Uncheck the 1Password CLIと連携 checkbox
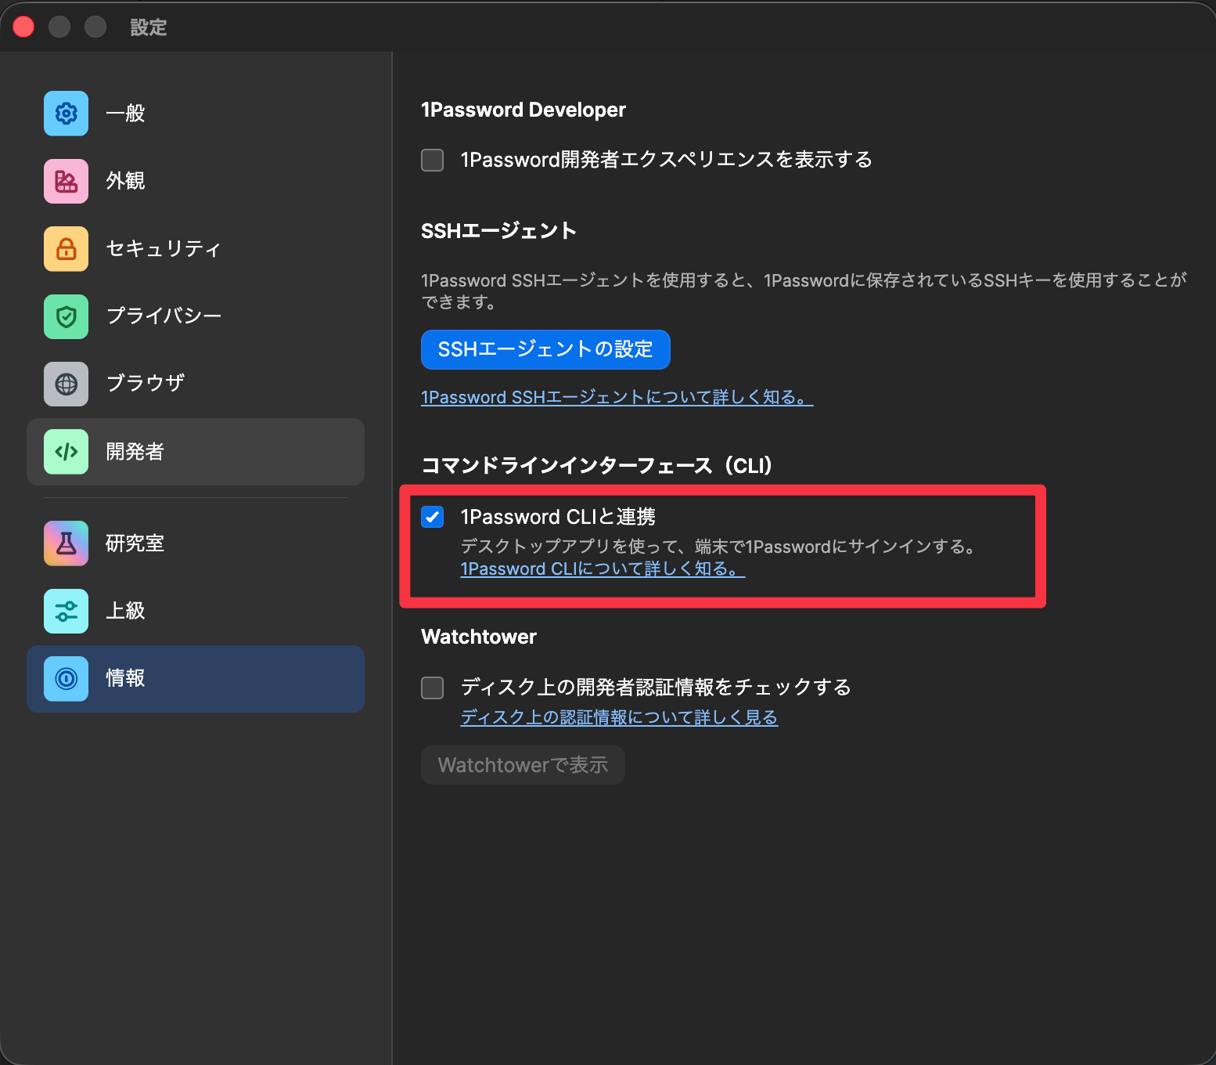This screenshot has width=1216, height=1065. (432, 517)
